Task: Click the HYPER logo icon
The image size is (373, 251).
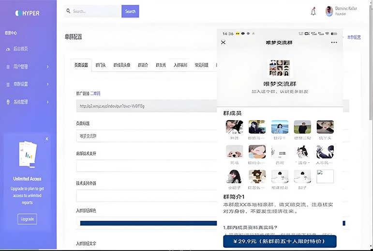Action: [x=18, y=13]
